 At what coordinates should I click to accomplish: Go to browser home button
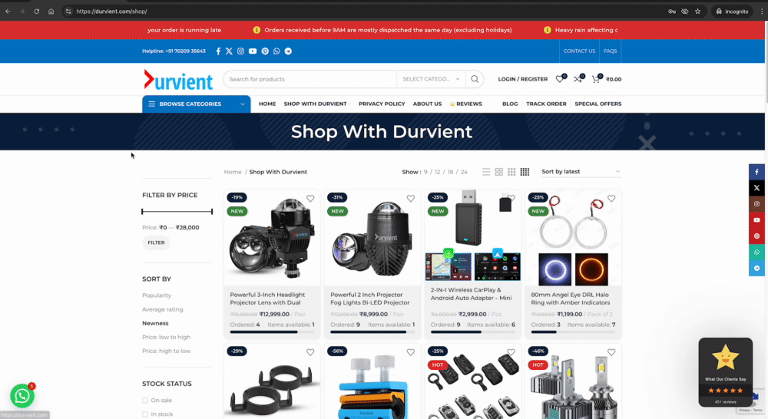pos(51,12)
